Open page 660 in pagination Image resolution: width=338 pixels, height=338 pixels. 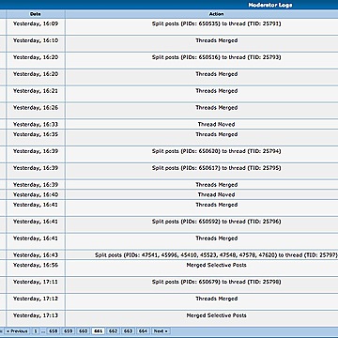[84, 331]
